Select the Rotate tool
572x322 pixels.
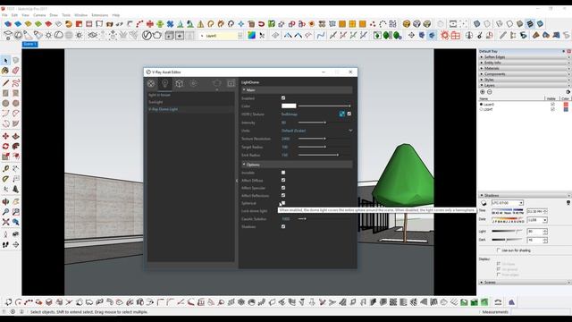(5, 147)
